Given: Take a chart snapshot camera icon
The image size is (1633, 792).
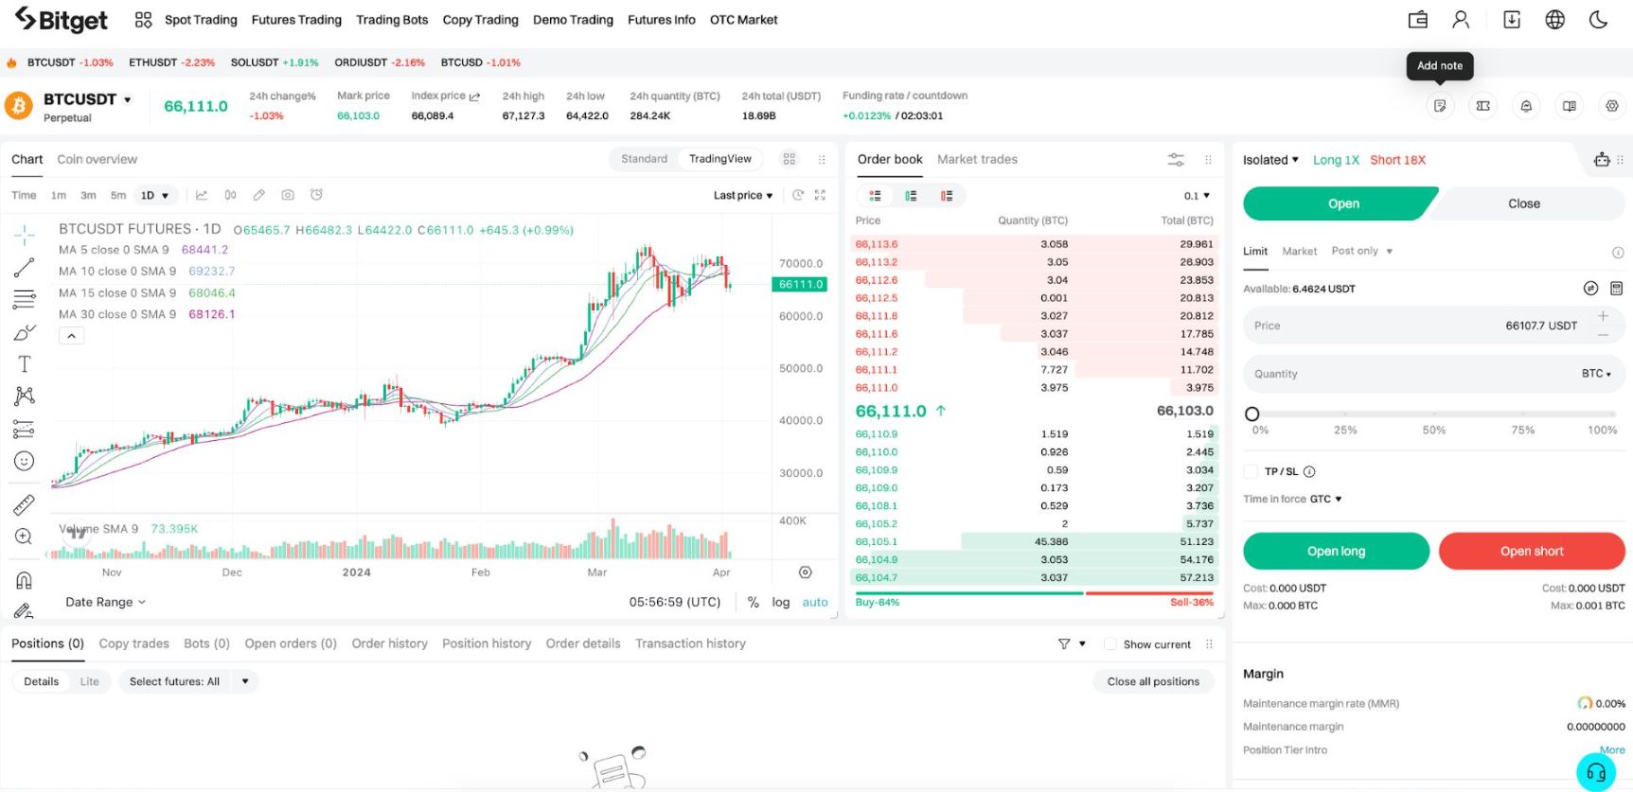Looking at the screenshot, I should [x=288, y=195].
